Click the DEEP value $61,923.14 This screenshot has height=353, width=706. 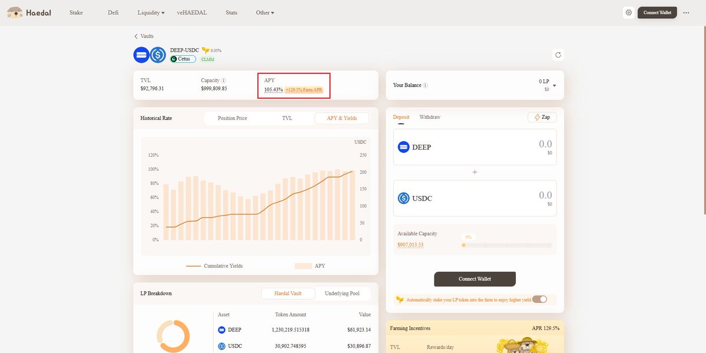[359, 329]
